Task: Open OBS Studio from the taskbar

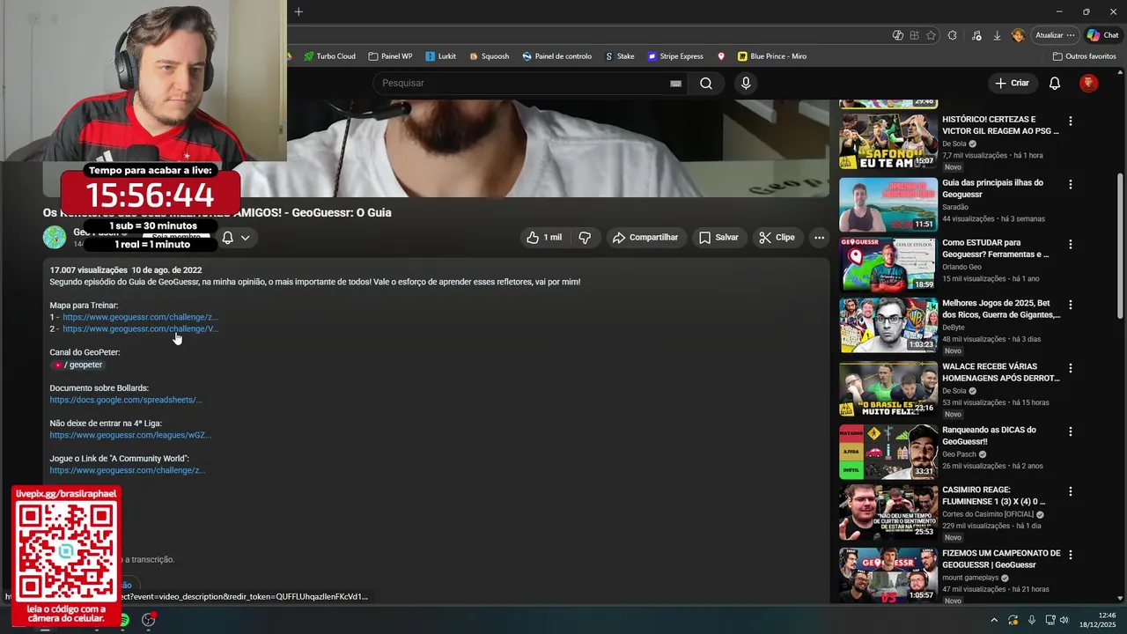Action: coord(148,620)
